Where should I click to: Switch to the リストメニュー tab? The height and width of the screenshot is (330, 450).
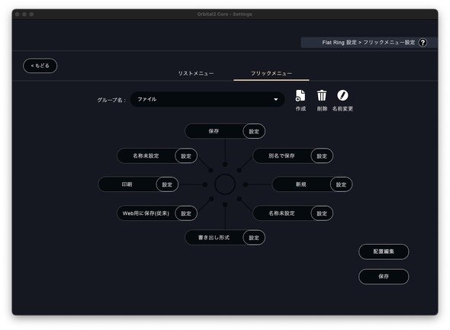(x=196, y=73)
